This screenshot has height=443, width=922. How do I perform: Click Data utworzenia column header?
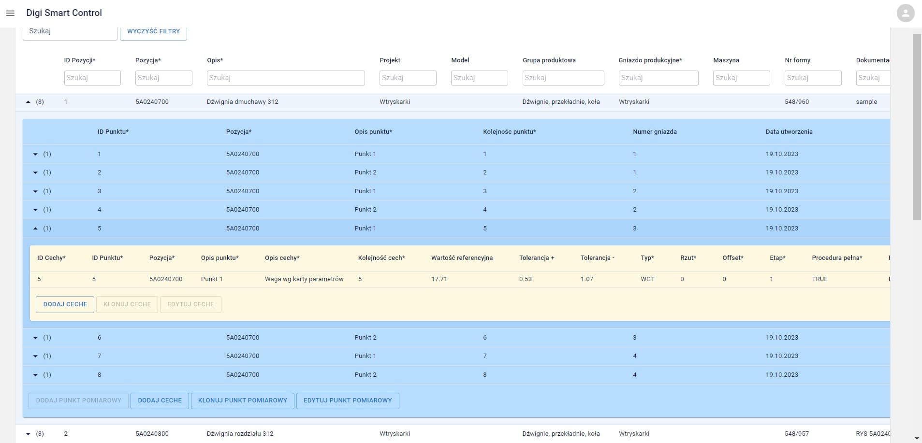pyautogui.click(x=789, y=132)
